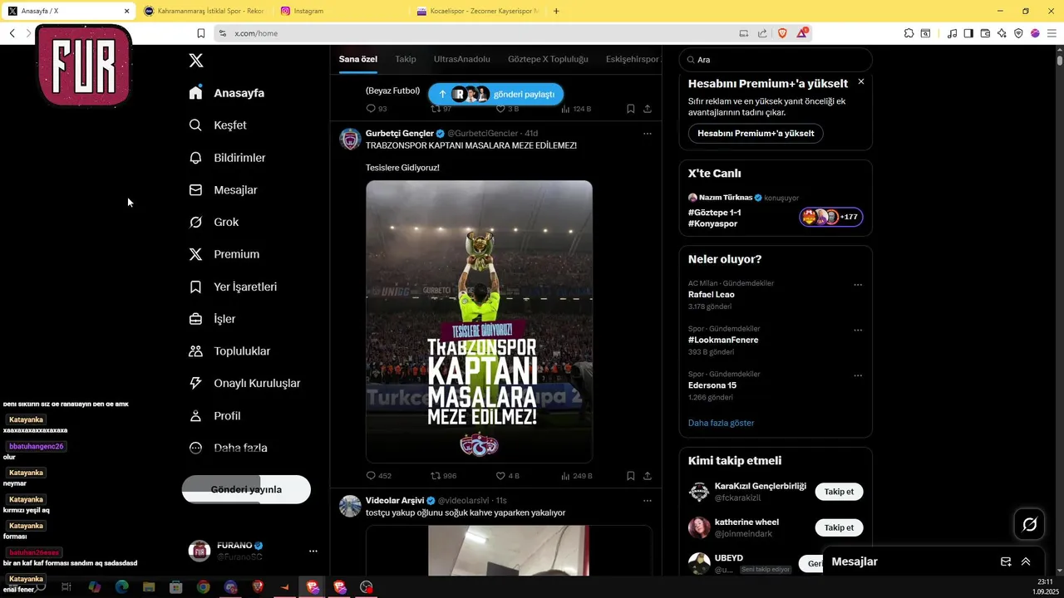
Task: Open the Rafael Leao trend
Action: (712, 295)
